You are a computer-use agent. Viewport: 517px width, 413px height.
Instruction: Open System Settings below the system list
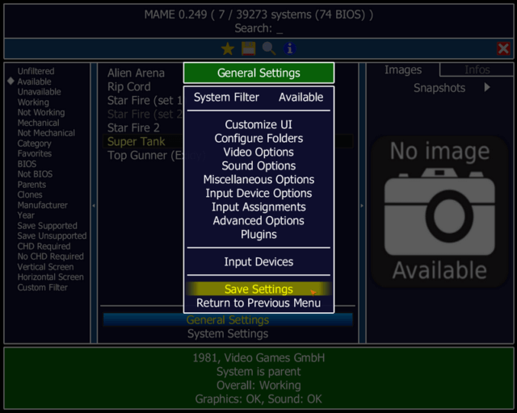[228, 334]
